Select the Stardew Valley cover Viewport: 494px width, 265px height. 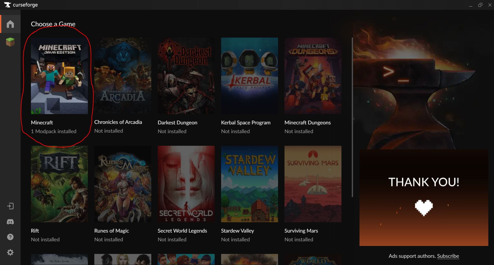pos(249,184)
